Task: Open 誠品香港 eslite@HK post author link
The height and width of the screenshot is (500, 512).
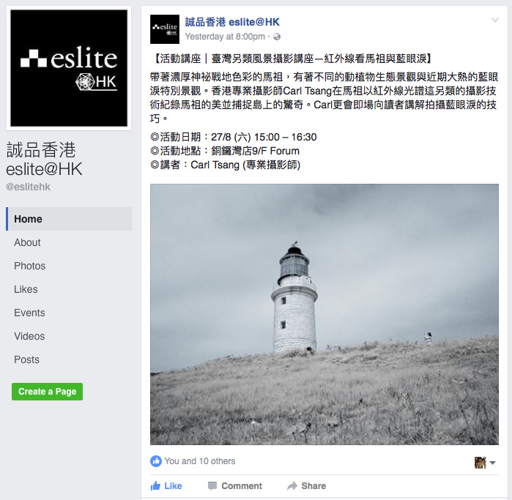Action: tap(232, 22)
